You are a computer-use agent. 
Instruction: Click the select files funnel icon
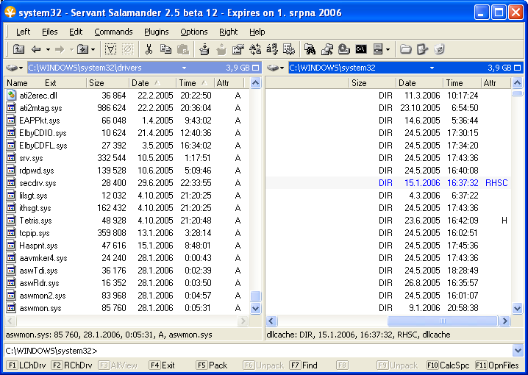(110, 49)
